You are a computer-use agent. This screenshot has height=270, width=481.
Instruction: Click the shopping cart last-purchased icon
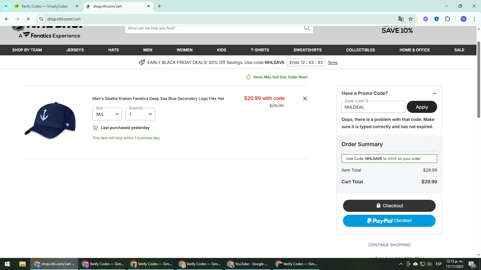[x=95, y=128]
